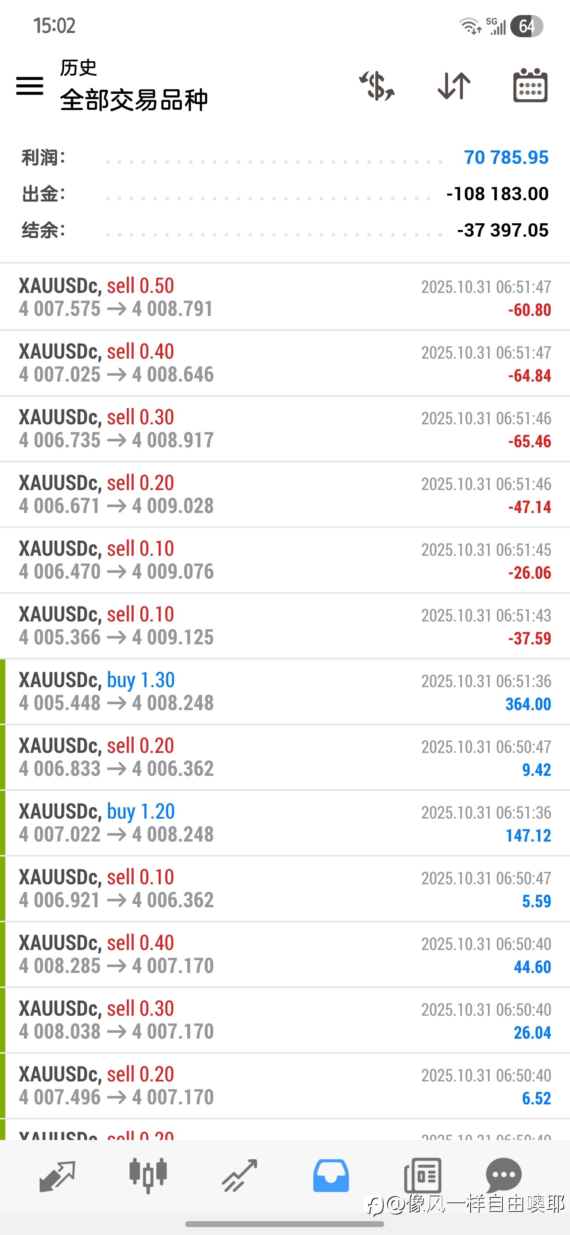Tap the sort arrows icon
The image size is (570, 1235).
coord(454,86)
